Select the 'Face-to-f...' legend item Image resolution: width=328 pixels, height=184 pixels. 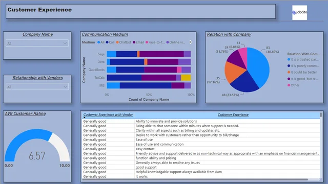pos(155,42)
